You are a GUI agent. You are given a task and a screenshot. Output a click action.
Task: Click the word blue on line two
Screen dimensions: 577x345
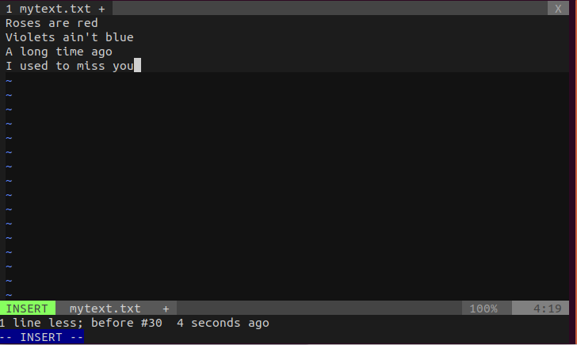(x=119, y=37)
